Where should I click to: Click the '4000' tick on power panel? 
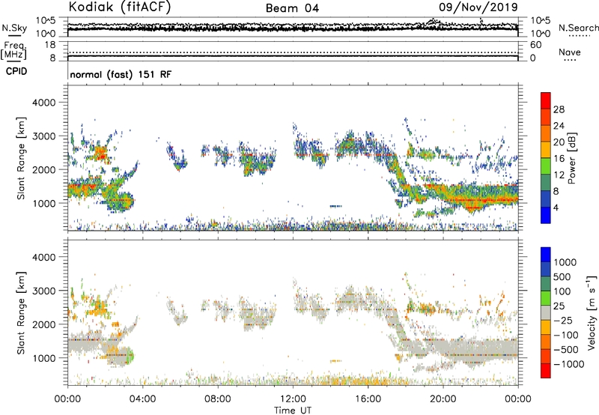43,103
